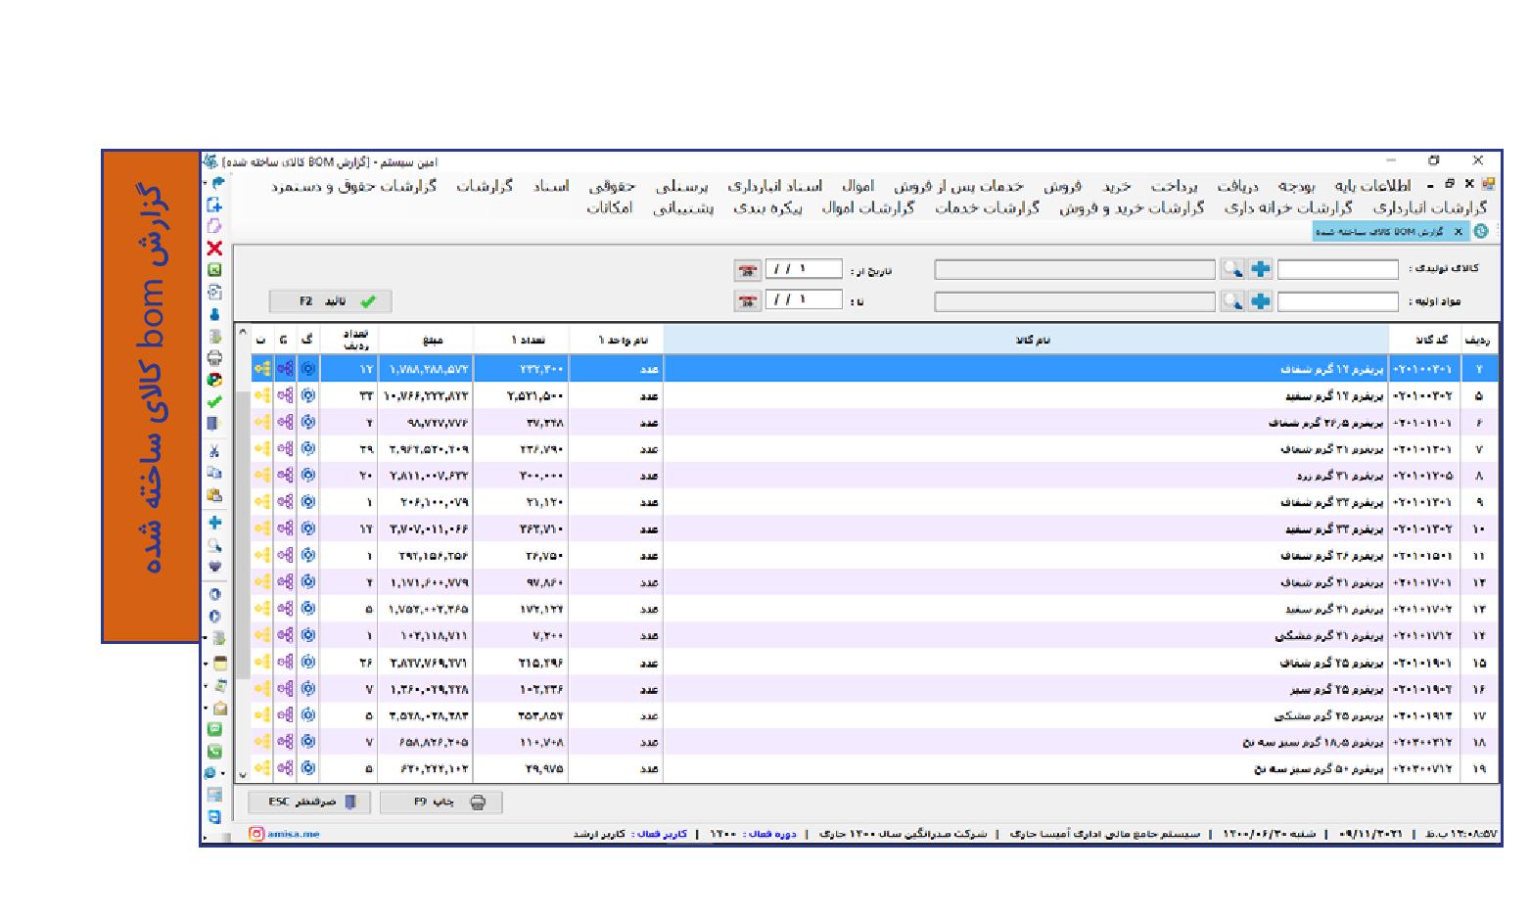1530x918 pixels.
Task: Click the purple hierarchy icon in first row
Action: [x=285, y=369]
